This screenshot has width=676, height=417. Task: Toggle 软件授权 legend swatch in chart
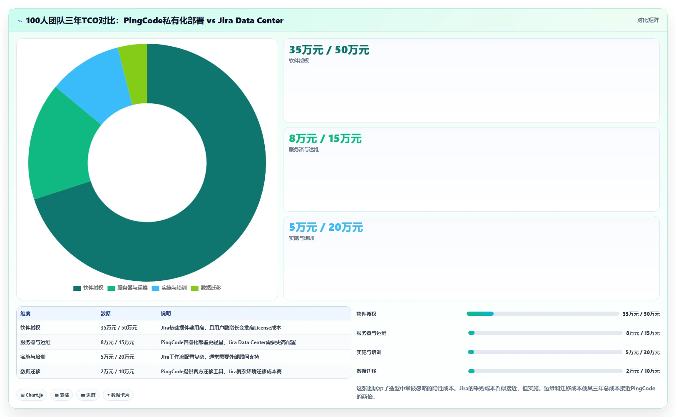click(x=77, y=288)
